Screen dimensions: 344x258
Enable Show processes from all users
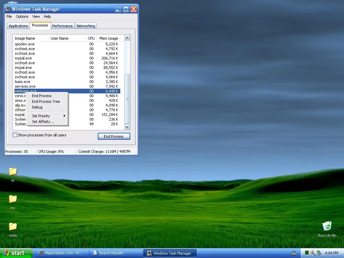[15, 135]
